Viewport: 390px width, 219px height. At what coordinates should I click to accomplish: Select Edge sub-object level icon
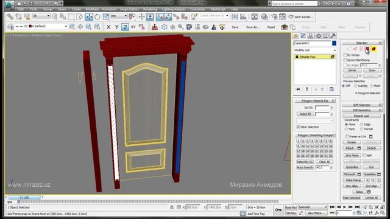pos(355,49)
